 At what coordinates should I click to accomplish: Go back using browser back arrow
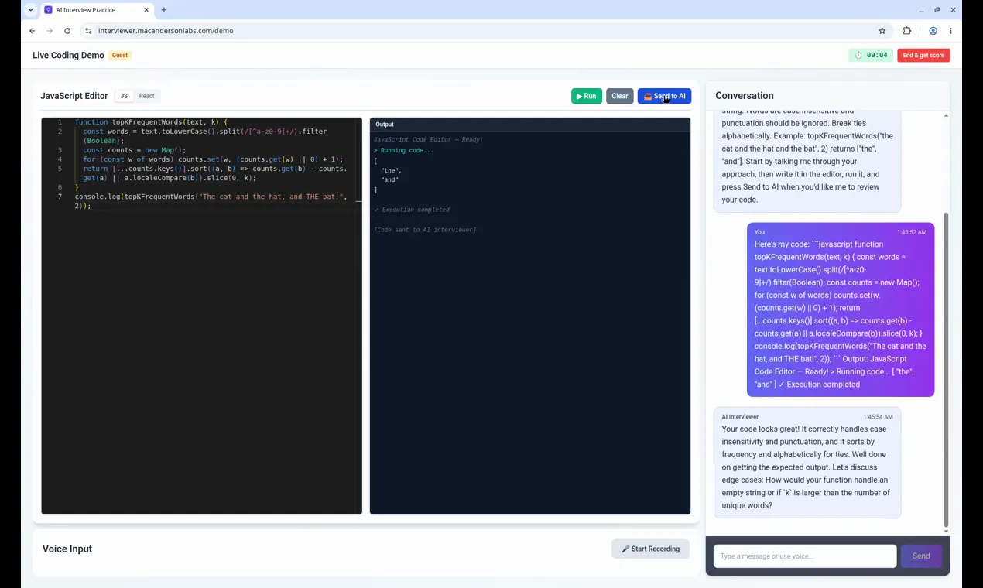point(32,31)
